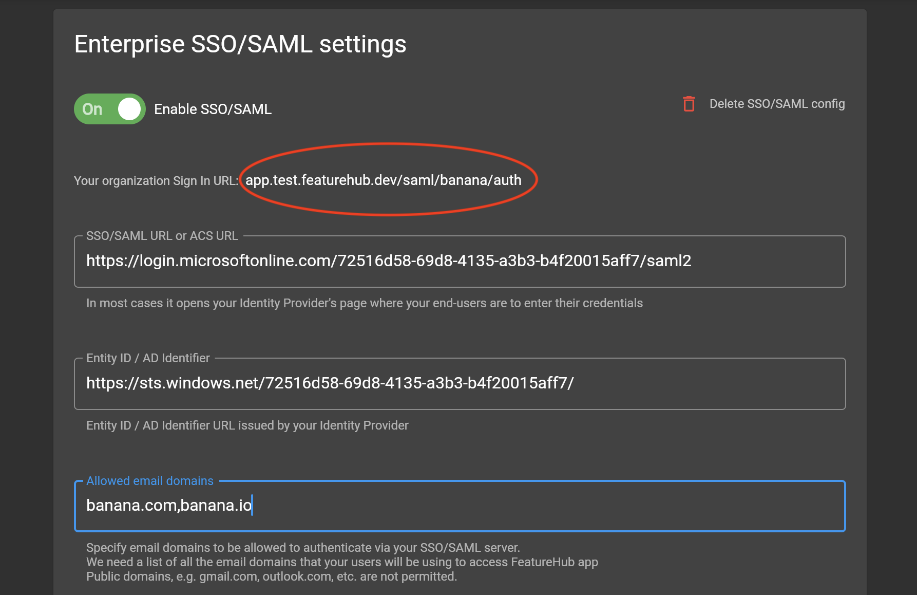Select the login.microsoftonline.com URL text
The height and width of the screenshot is (595, 917).
point(389,261)
